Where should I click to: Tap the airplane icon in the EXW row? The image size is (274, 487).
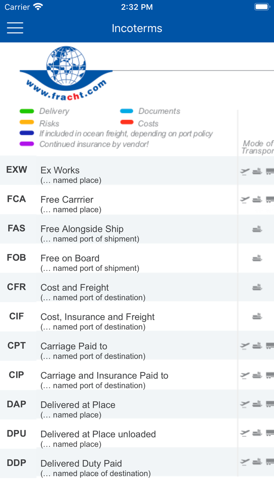245,170
